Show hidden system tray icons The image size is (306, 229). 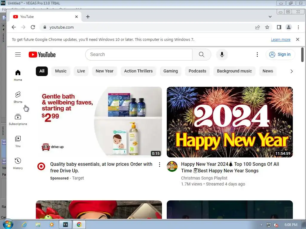point(261,225)
